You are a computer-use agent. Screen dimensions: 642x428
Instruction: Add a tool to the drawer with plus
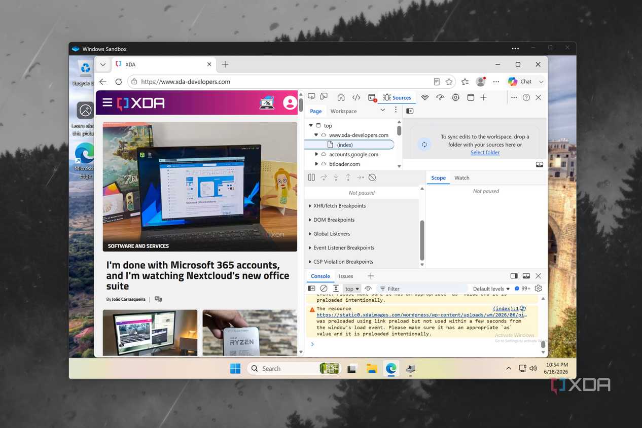point(371,276)
